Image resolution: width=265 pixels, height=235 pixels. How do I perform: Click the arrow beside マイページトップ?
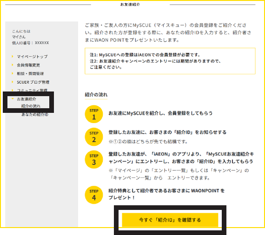(x=13, y=56)
